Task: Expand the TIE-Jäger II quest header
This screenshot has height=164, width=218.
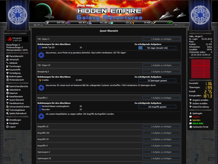Action: pos(109,65)
